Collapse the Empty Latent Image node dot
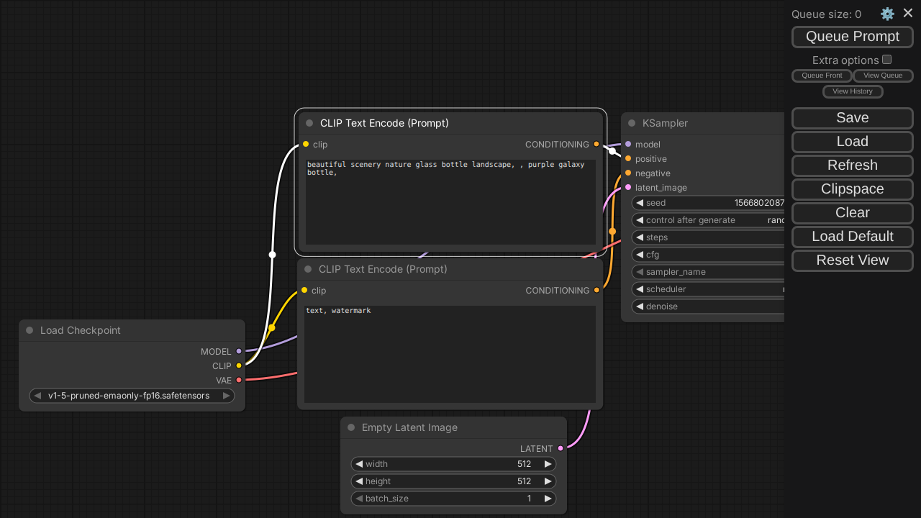The height and width of the screenshot is (518, 921). pyautogui.click(x=351, y=427)
